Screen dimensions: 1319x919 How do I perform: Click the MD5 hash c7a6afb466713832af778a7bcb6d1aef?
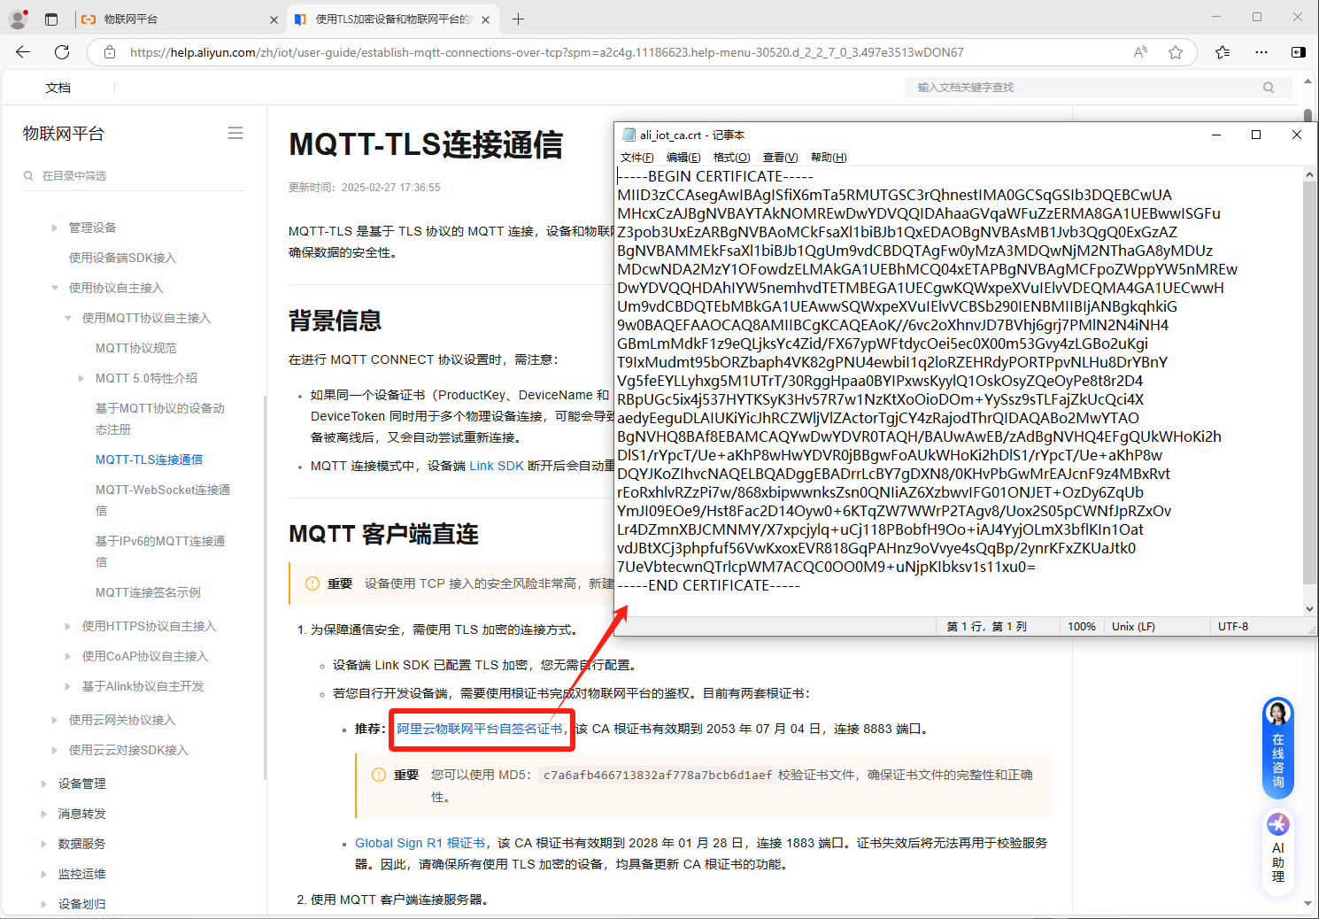point(658,775)
